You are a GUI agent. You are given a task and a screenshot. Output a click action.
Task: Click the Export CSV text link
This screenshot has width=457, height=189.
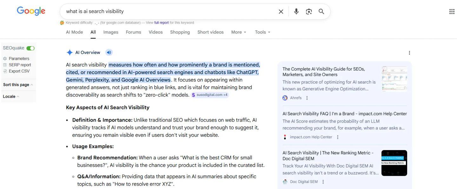click(x=19, y=71)
